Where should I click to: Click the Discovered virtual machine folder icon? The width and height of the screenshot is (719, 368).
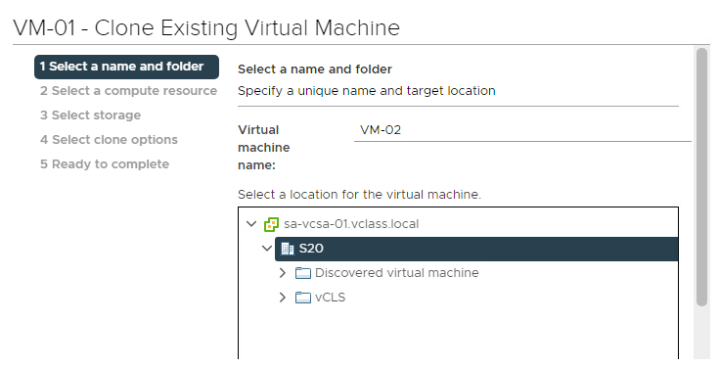pos(302,273)
